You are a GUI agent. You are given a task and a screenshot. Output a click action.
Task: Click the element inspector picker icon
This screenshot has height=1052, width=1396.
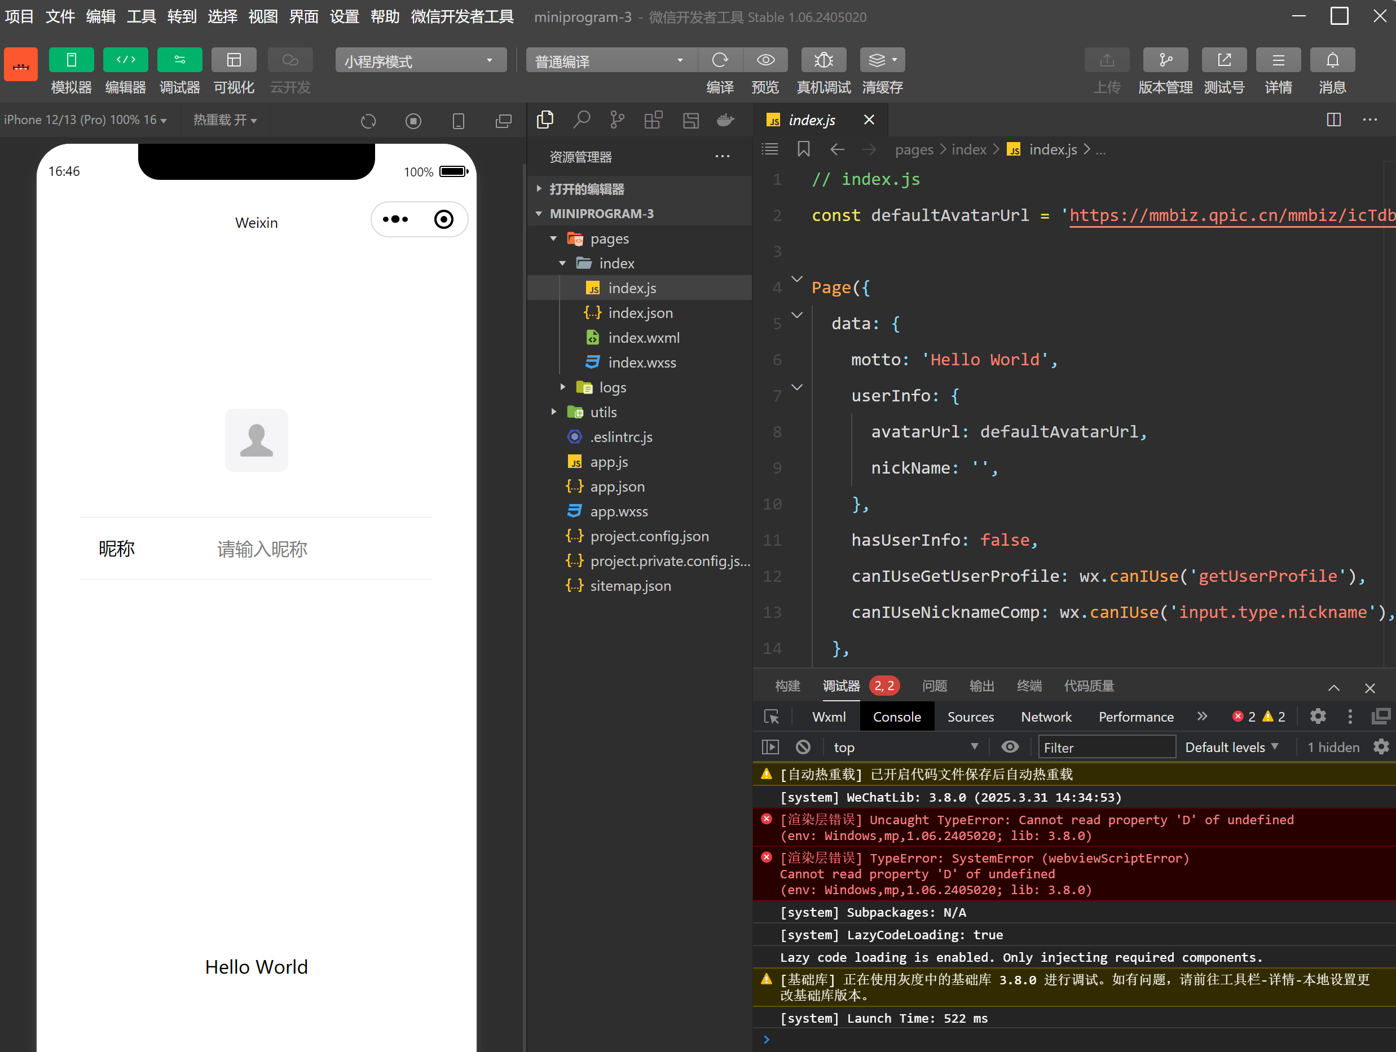(x=771, y=717)
